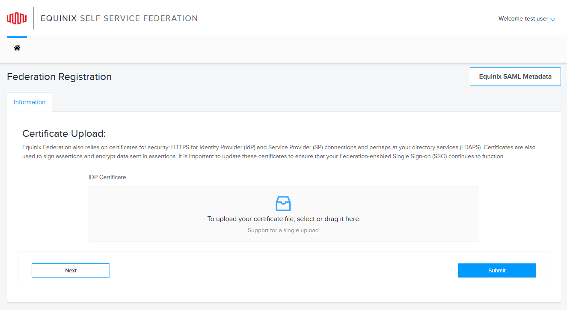
Task: Switch to the Information tab
Action: 30,102
